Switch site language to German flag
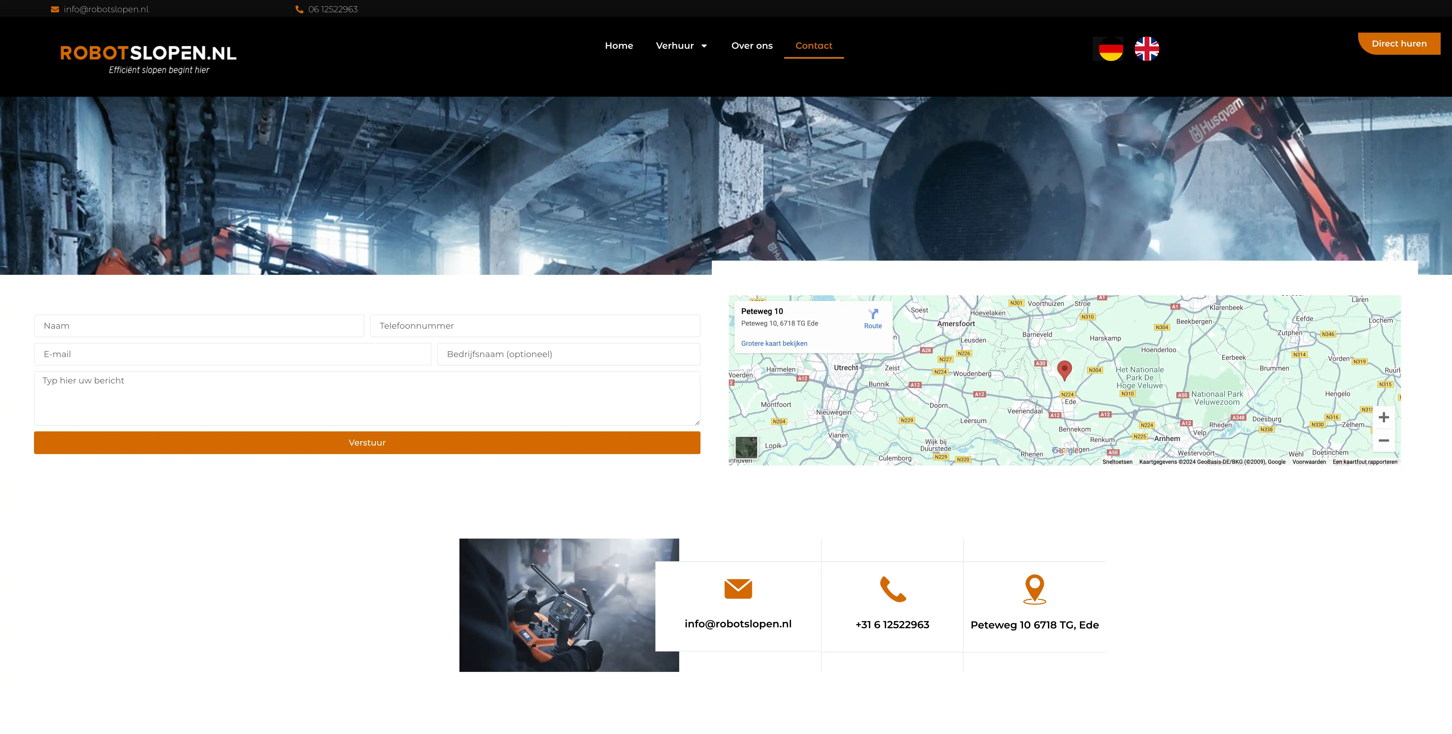The image size is (1452, 734). pos(1111,49)
